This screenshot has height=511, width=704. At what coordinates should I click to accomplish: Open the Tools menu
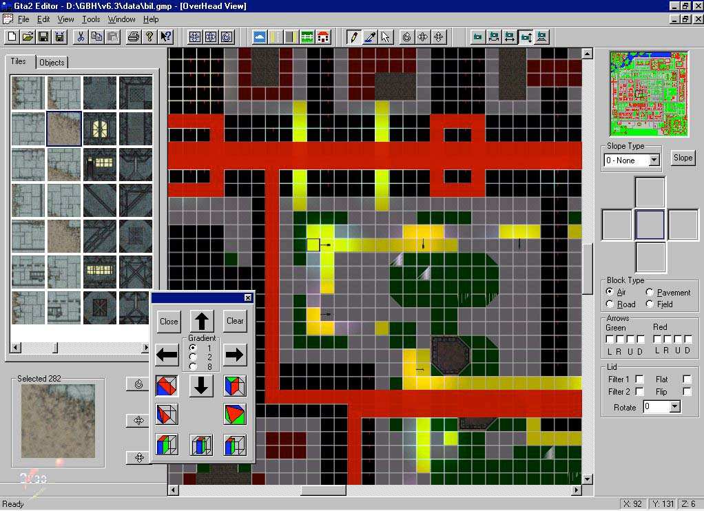[x=91, y=19]
